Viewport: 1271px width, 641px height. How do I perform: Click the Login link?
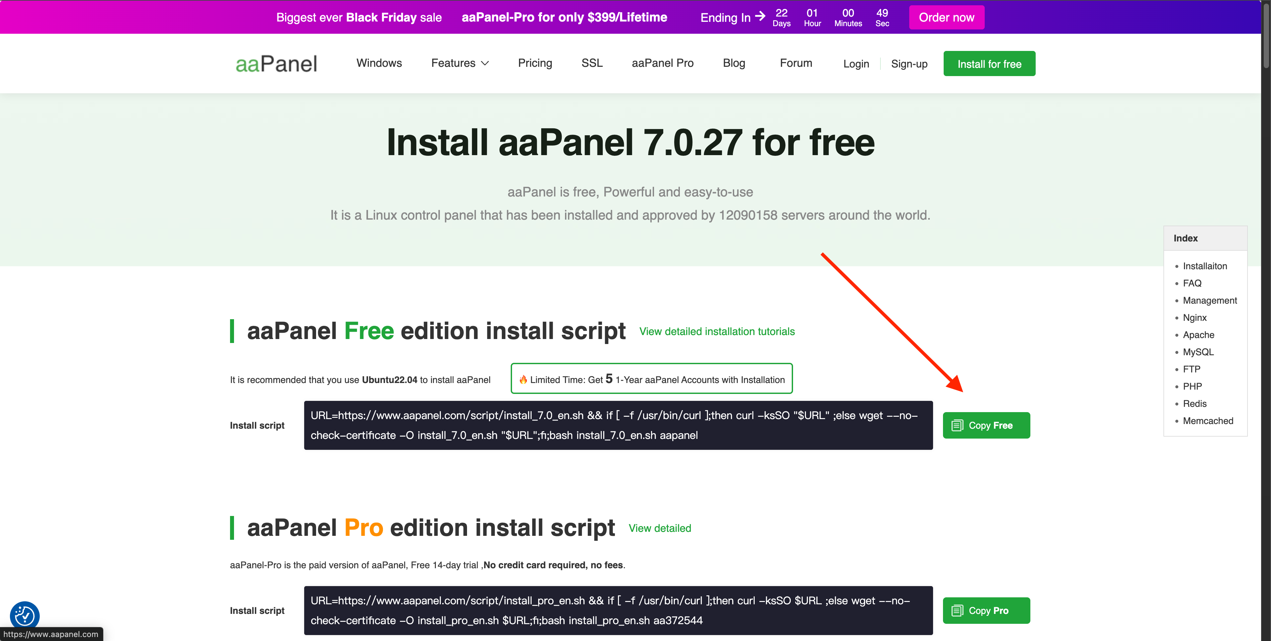856,64
